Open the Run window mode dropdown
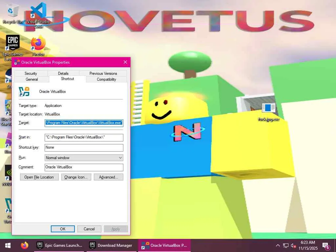 (x=84, y=158)
